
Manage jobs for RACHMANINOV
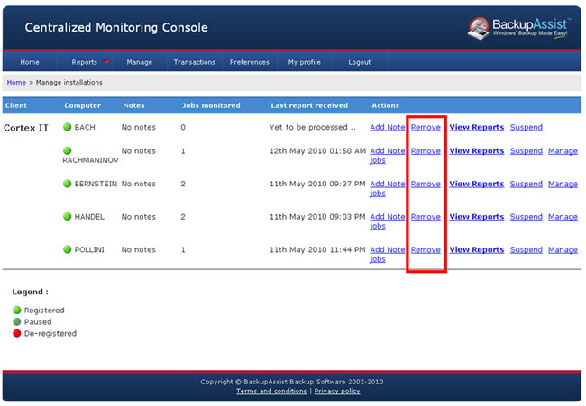pos(563,150)
